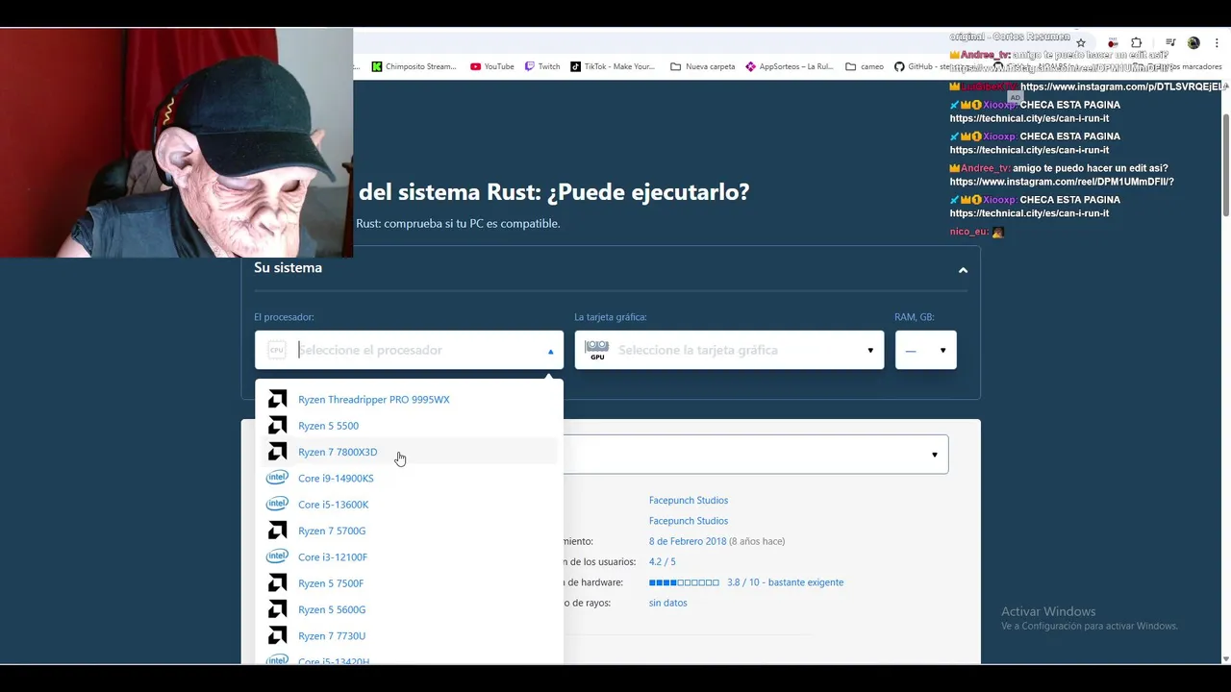
Task: Click the scrollbar down arrow
Action: 1225,658
